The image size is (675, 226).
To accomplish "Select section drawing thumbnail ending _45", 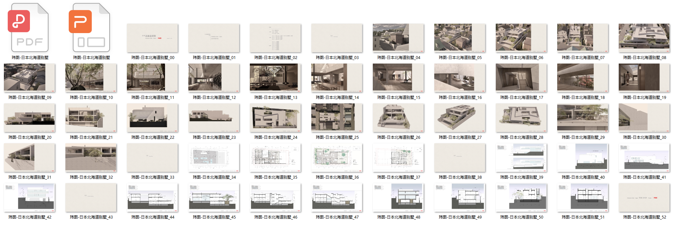I will [214, 197].
